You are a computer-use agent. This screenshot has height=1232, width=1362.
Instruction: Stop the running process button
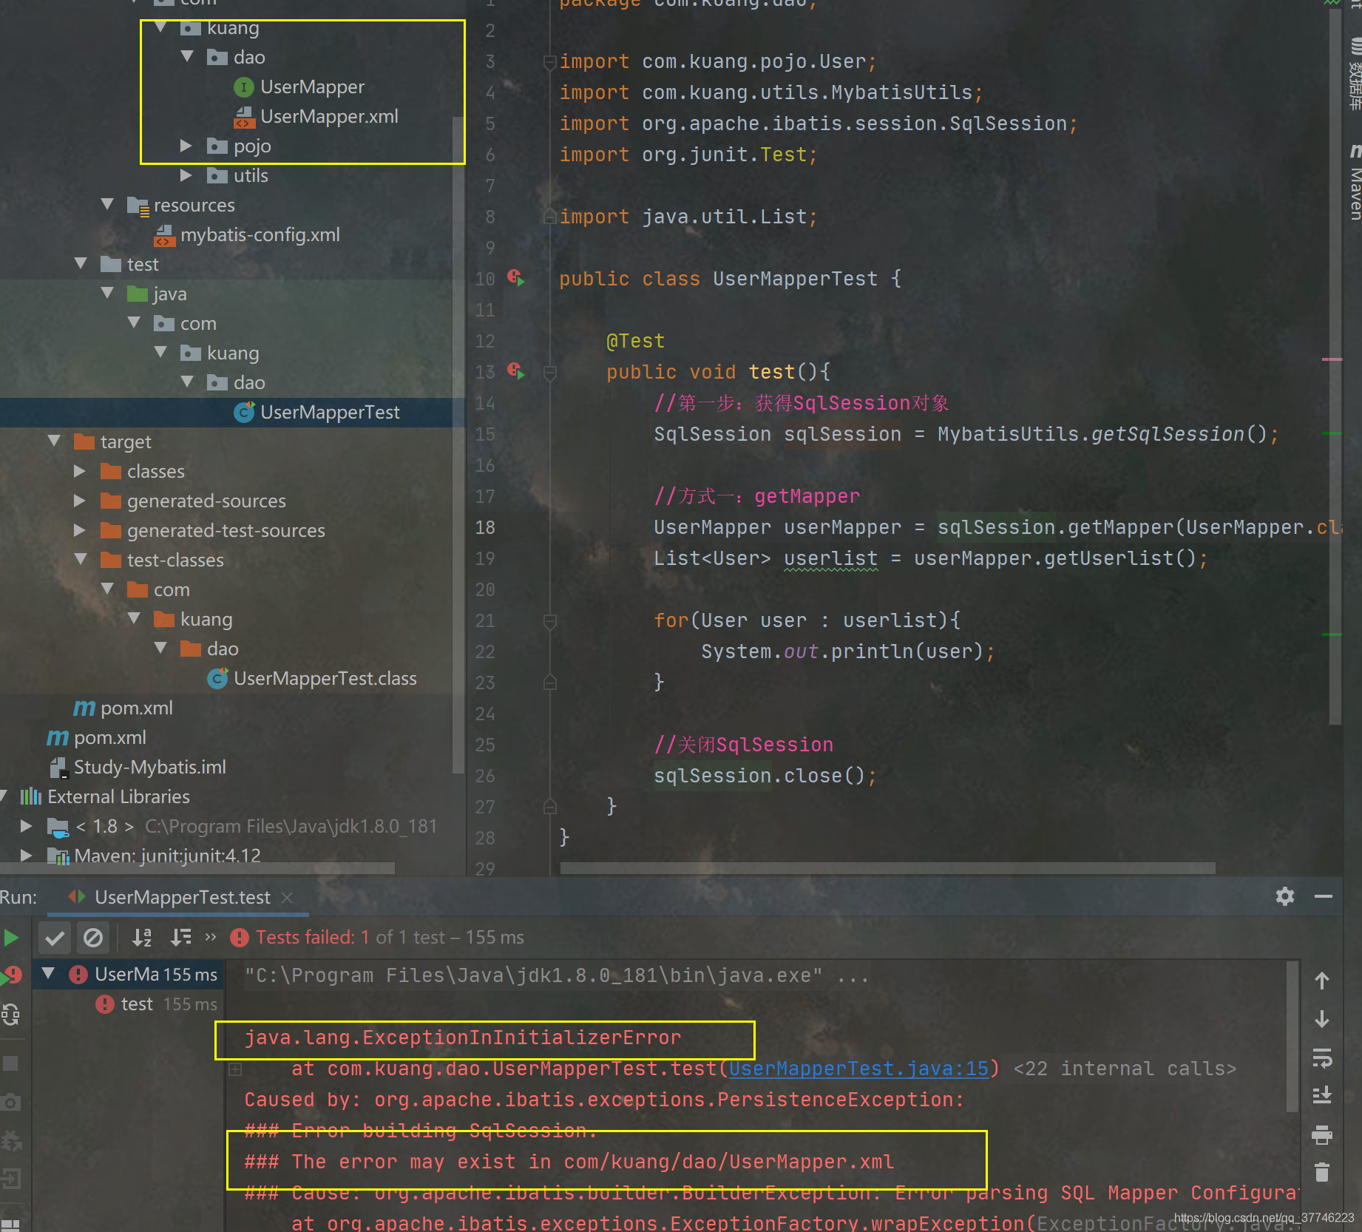click(11, 1063)
